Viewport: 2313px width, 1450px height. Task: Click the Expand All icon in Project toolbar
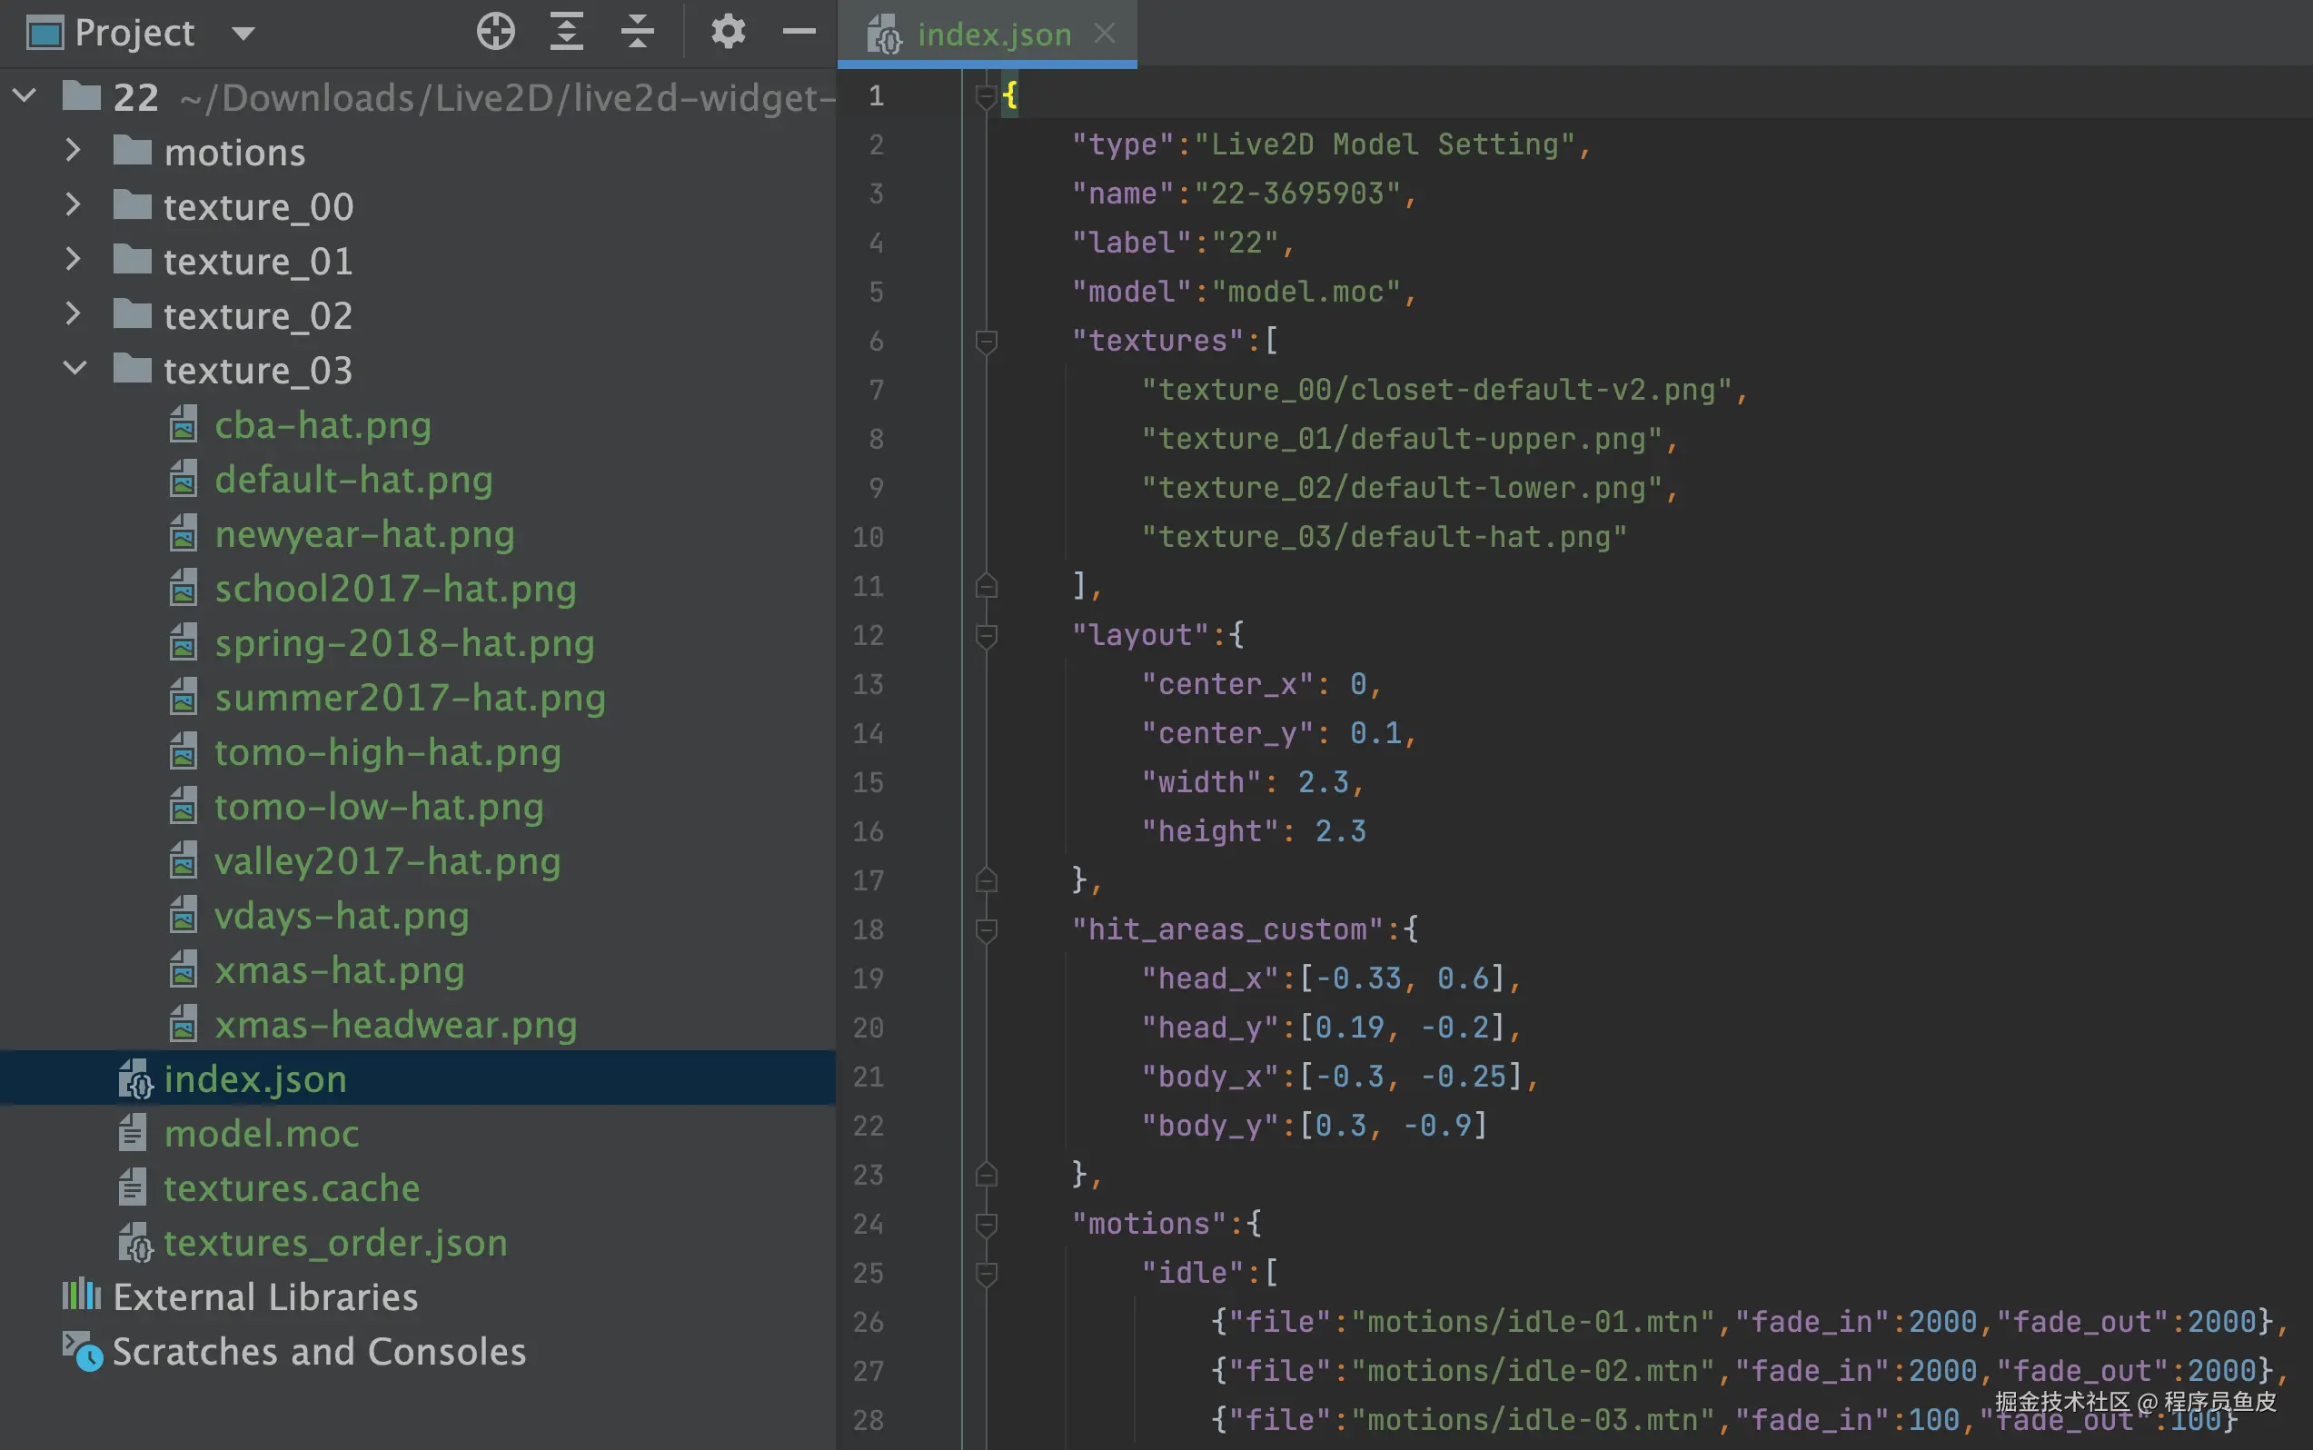click(x=567, y=32)
